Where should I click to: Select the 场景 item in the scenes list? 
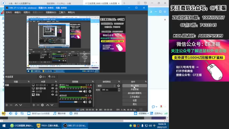pyautogui.click(x=17, y=85)
